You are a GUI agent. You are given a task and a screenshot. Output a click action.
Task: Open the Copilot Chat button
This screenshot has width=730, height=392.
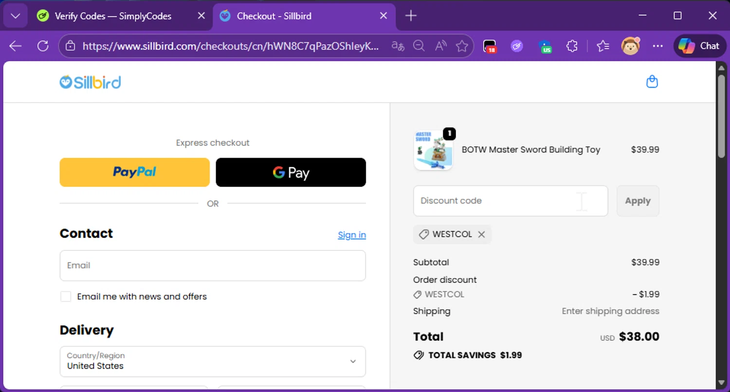coord(700,46)
